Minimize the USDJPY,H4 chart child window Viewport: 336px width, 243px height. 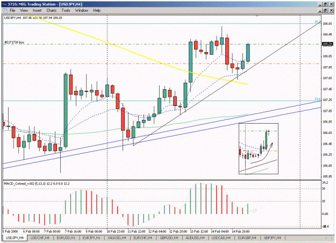[x=320, y=10]
